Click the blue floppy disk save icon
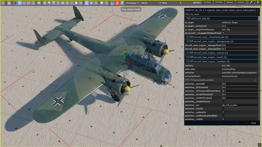 coord(112,3)
